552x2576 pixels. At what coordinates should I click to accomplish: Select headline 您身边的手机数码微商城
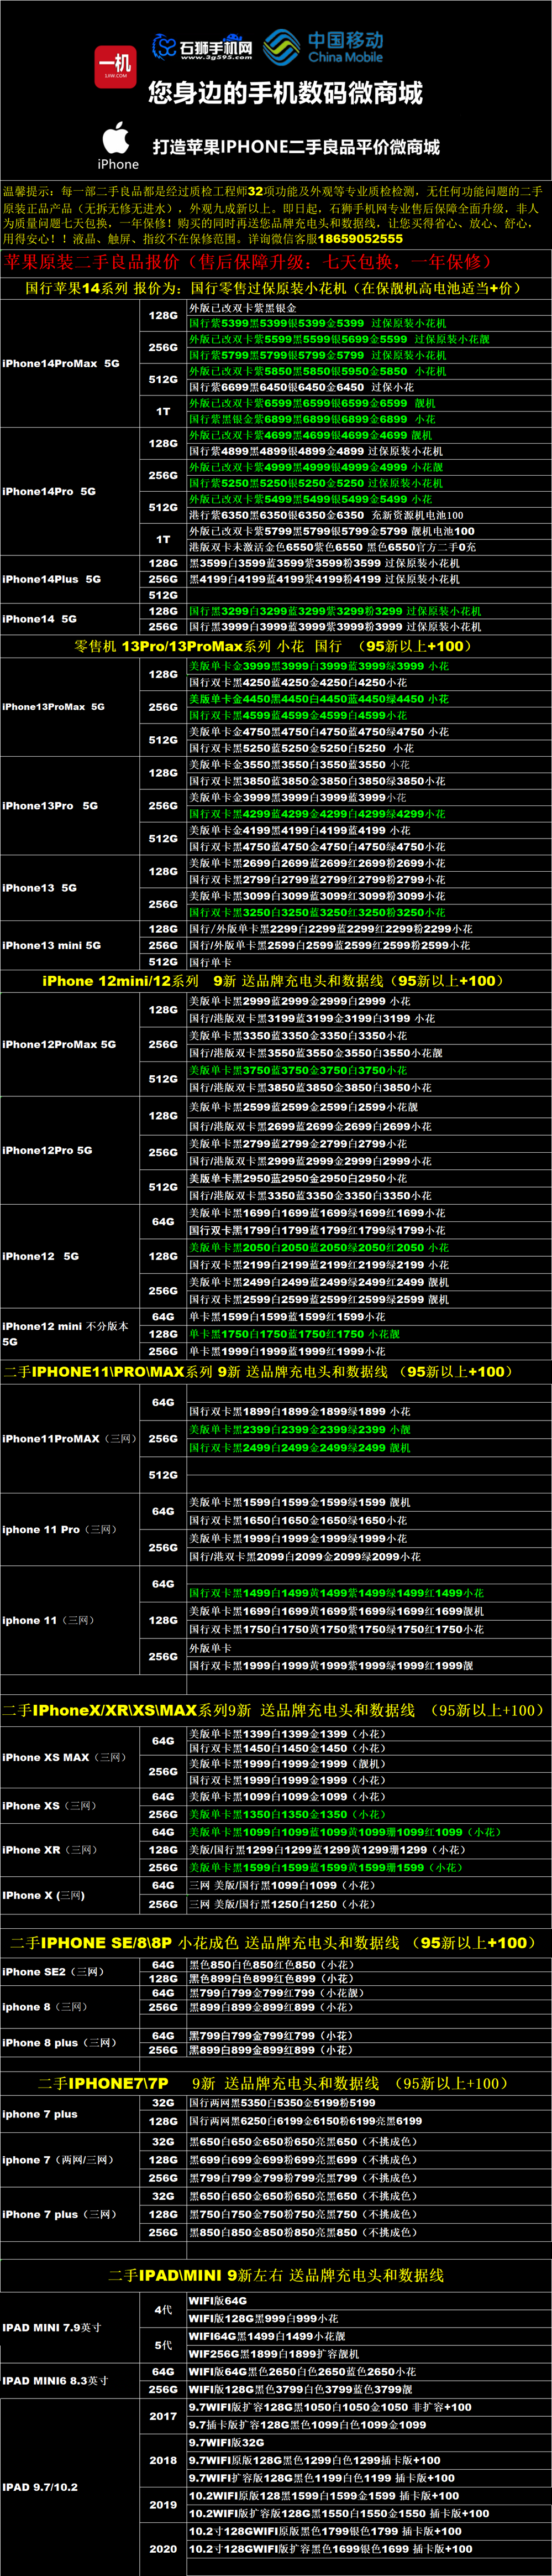click(286, 93)
